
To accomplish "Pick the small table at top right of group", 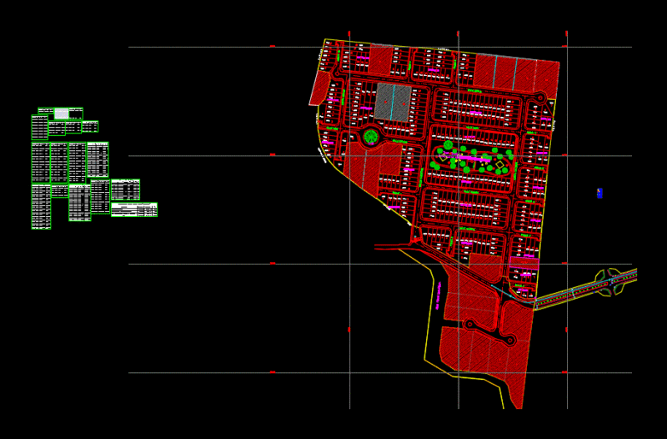I will 90,127.
